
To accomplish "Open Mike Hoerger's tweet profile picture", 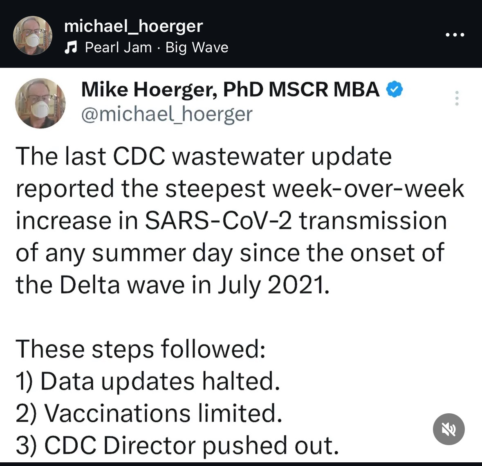I will pyautogui.click(x=40, y=103).
